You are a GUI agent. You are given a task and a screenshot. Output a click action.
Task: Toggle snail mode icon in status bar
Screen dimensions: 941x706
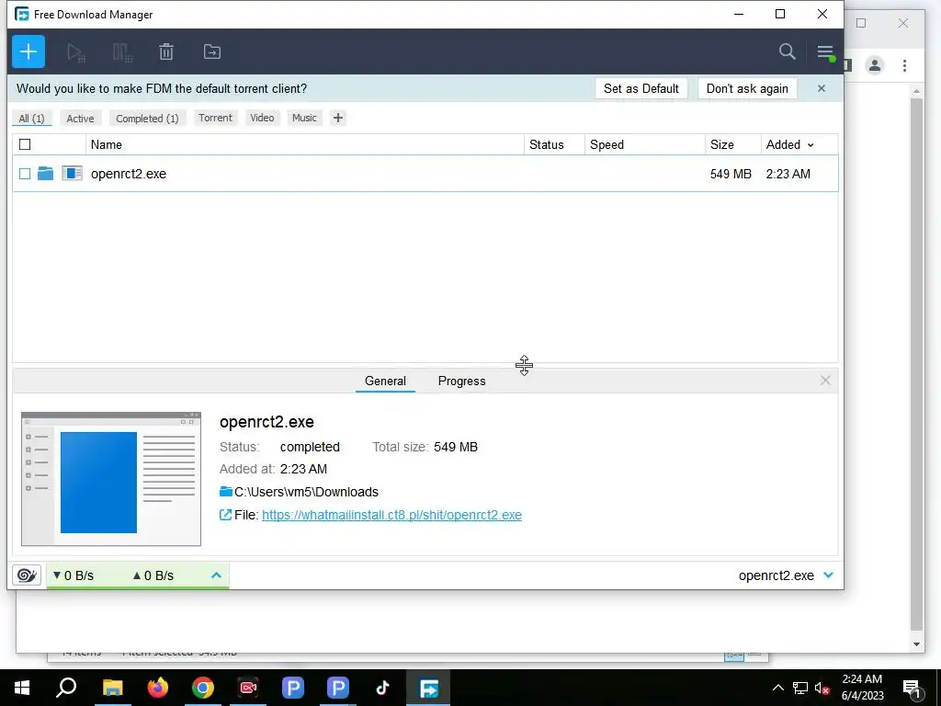coord(27,575)
